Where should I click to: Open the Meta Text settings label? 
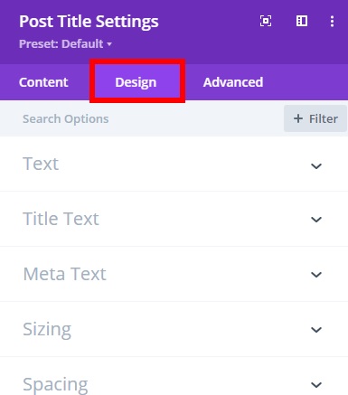[x=65, y=274]
